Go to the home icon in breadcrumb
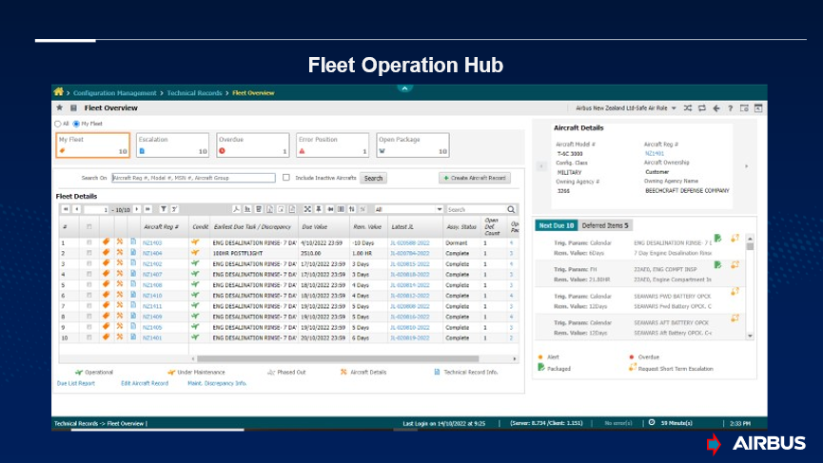The height and width of the screenshot is (463, 823). click(58, 92)
